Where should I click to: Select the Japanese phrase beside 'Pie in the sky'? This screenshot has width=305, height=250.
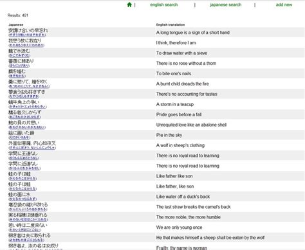click(21, 133)
